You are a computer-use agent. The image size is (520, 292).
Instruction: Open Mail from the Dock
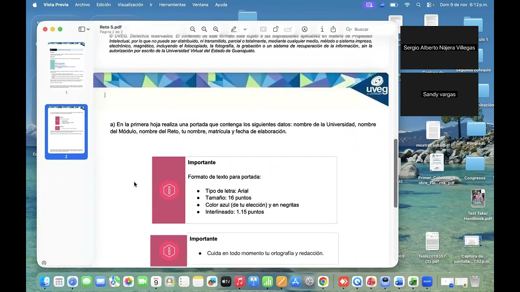tap(100, 281)
